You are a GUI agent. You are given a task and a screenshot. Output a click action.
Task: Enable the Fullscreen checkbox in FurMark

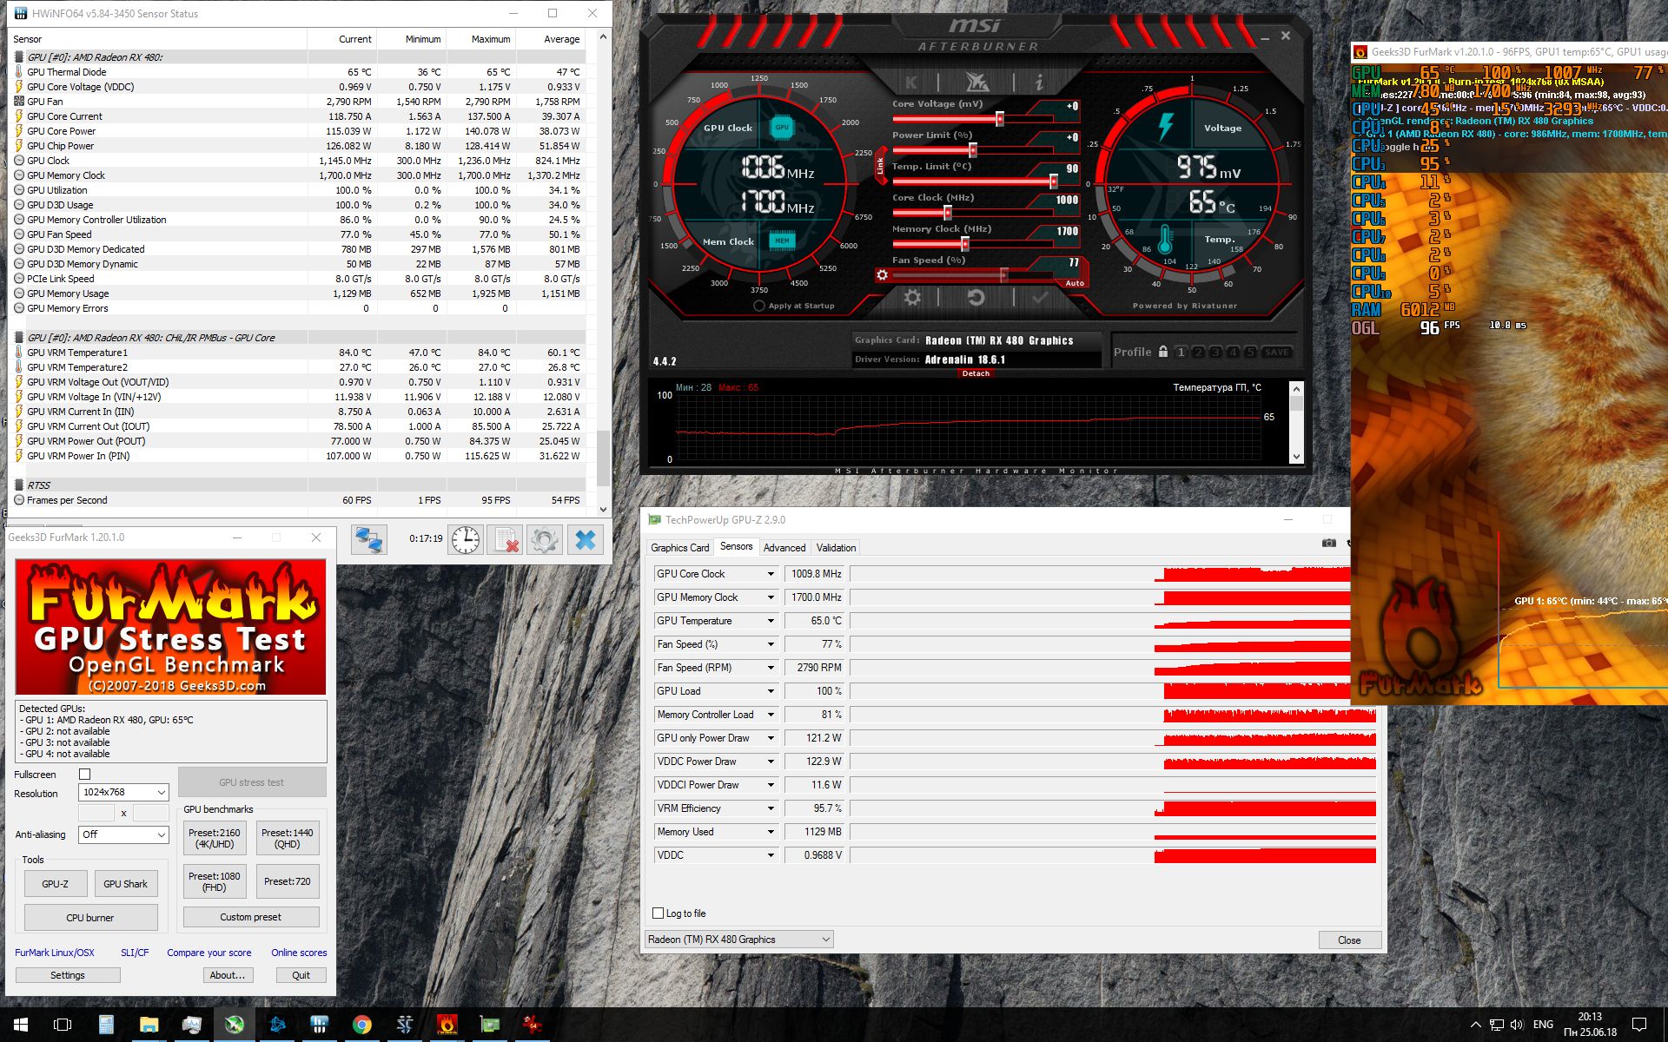tap(85, 774)
